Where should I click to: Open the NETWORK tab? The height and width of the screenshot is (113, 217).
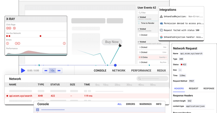click(x=119, y=71)
